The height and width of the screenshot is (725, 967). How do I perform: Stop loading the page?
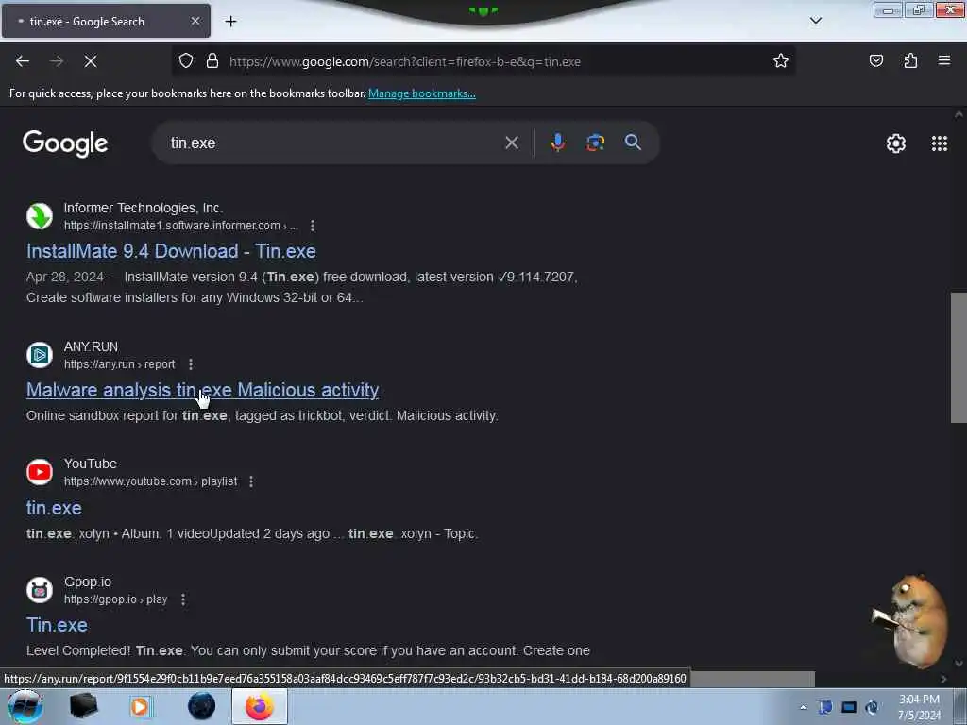point(91,61)
